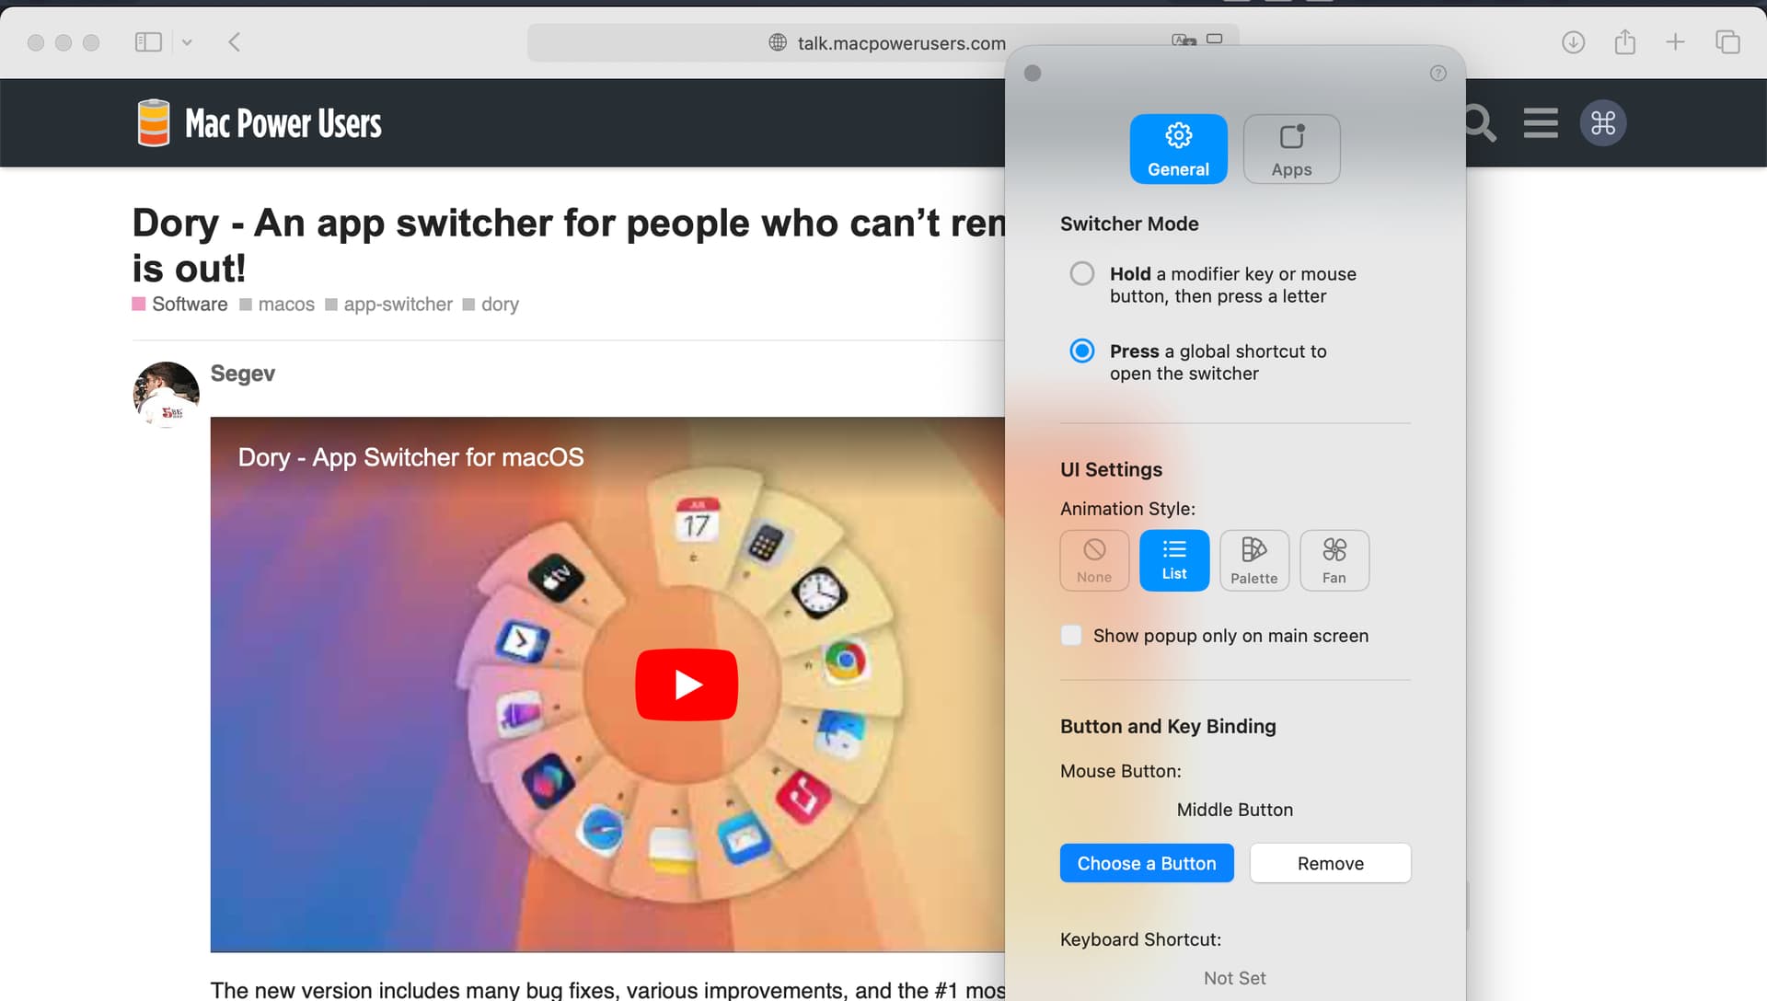Click the Middle Button mouse value
The height and width of the screenshot is (1001, 1767).
1235,810
